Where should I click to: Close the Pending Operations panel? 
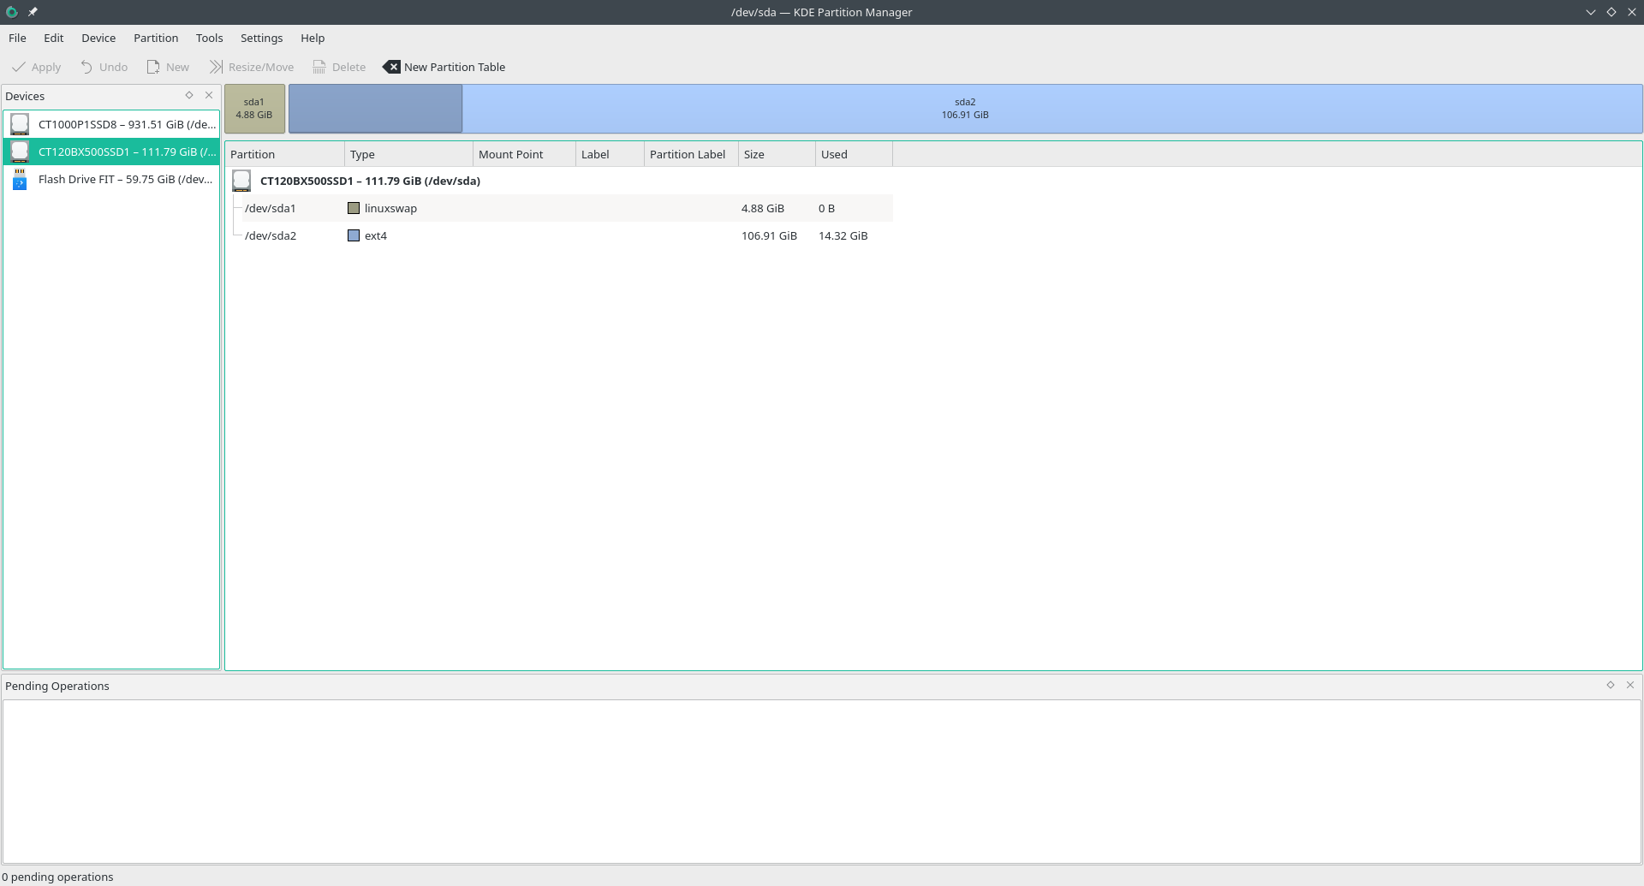coord(1630,685)
